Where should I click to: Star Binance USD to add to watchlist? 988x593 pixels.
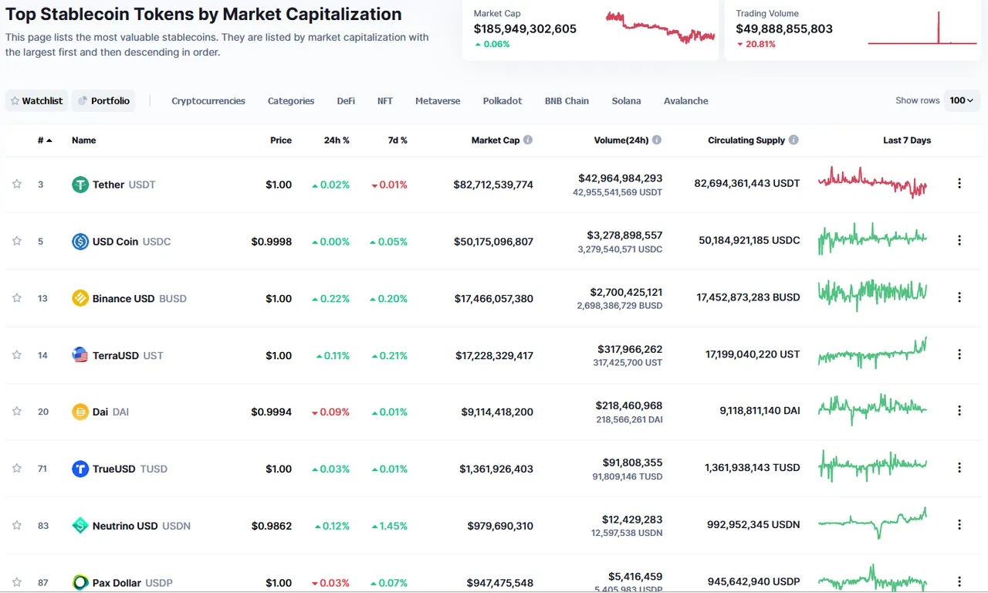click(x=16, y=298)
